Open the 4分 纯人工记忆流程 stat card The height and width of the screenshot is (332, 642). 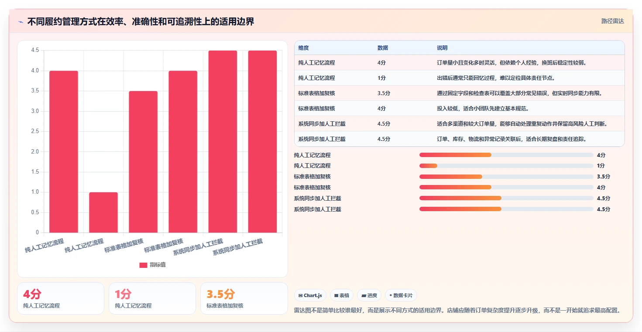click(x=61, y=298)
